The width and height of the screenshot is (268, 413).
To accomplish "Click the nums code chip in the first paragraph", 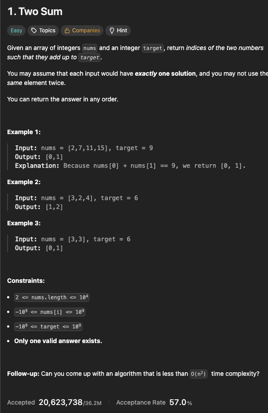I will coord(89,48).
